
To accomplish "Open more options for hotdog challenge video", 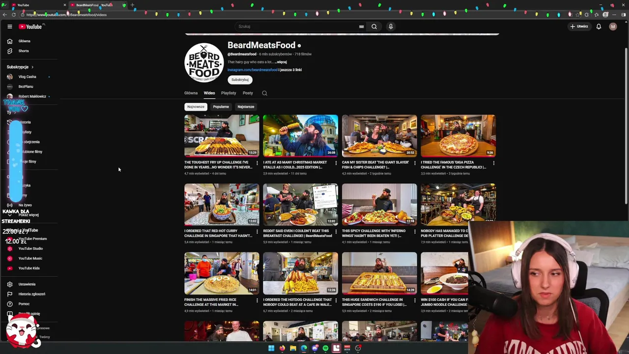I will click(336, 300).
